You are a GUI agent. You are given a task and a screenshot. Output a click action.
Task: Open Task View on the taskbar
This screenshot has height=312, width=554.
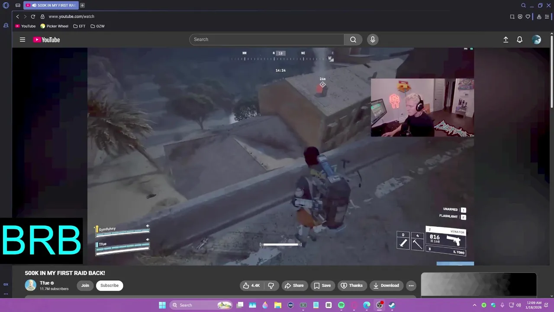click(x=240, y=305)
